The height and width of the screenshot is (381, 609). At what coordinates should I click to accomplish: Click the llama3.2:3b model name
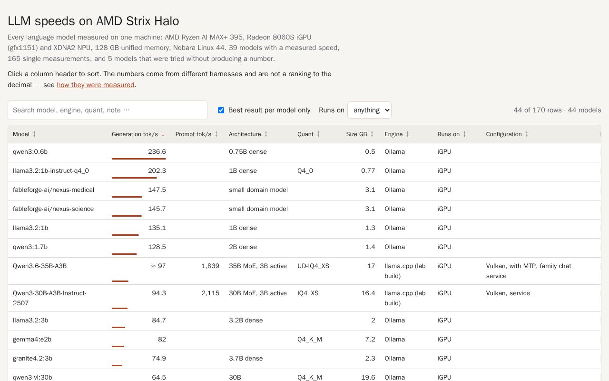coord(30,321)
